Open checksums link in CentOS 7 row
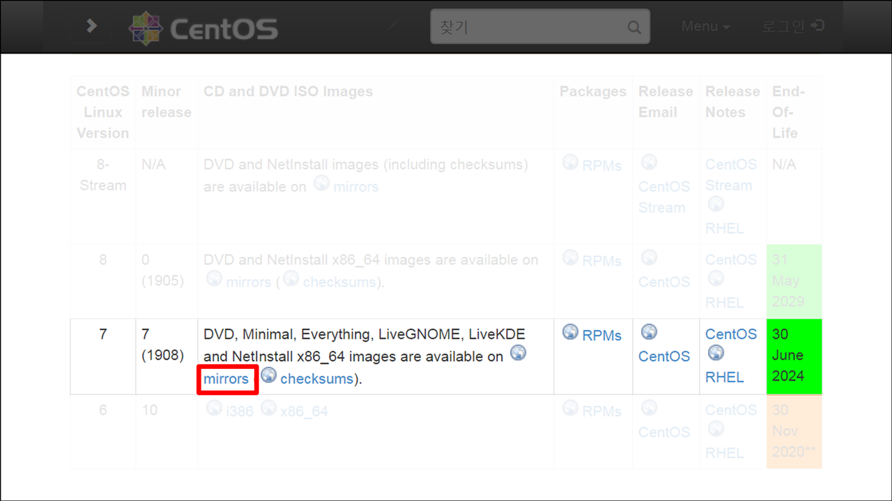This screenshot has width=892, height=501. pyautogui.click(x=316, y=379)
